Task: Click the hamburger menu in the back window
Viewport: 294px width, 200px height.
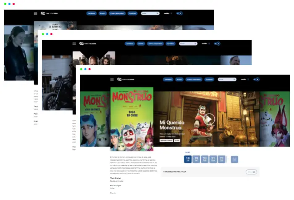Action: pos(36,13)
